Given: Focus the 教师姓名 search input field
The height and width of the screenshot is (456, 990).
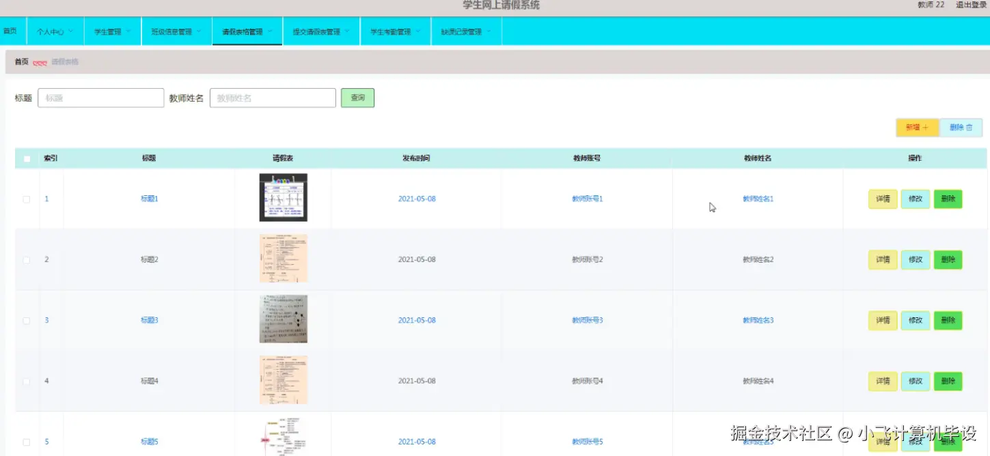Looking at the screenshot, I should 273,98.
